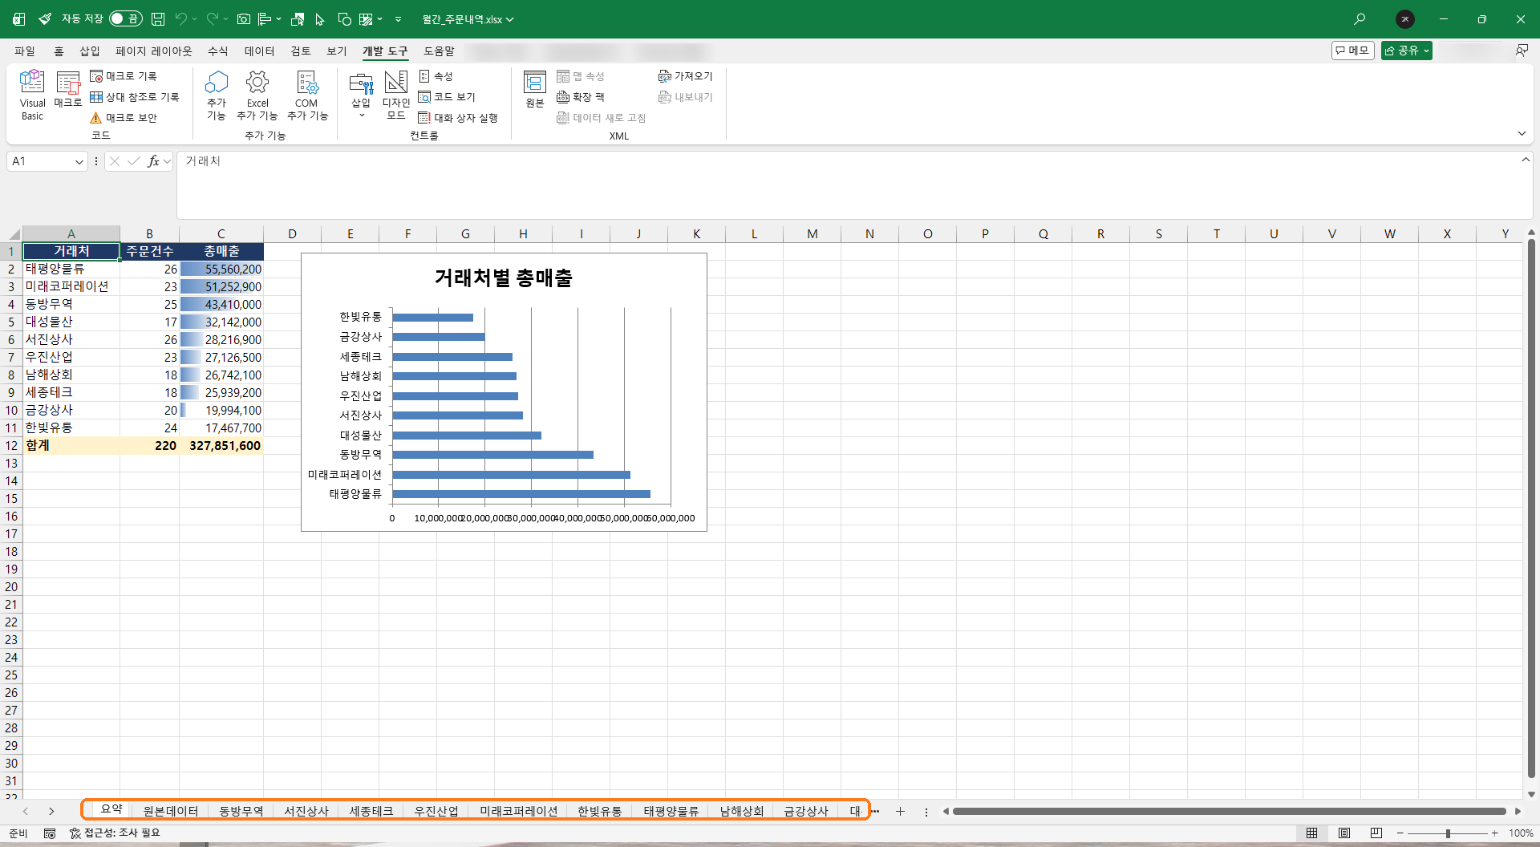Run 대화 상자 실행 command

[x=458, y=118]
